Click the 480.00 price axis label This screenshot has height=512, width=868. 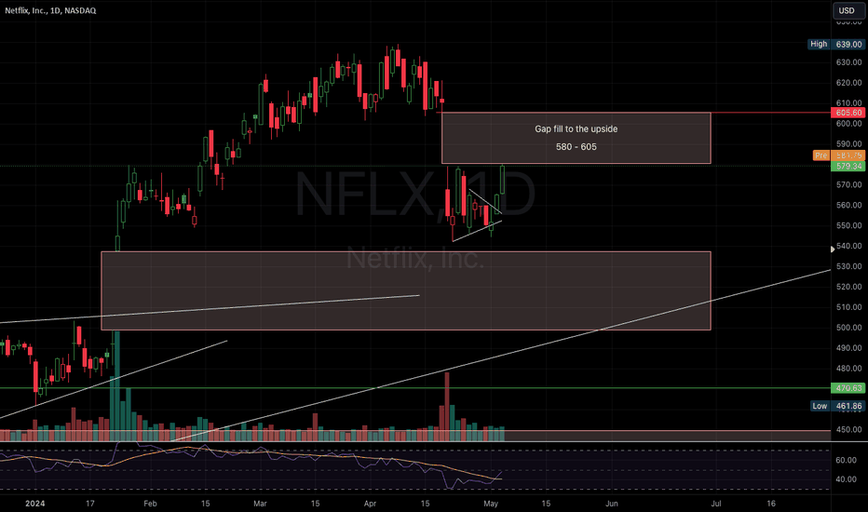[x=849, y=369]
